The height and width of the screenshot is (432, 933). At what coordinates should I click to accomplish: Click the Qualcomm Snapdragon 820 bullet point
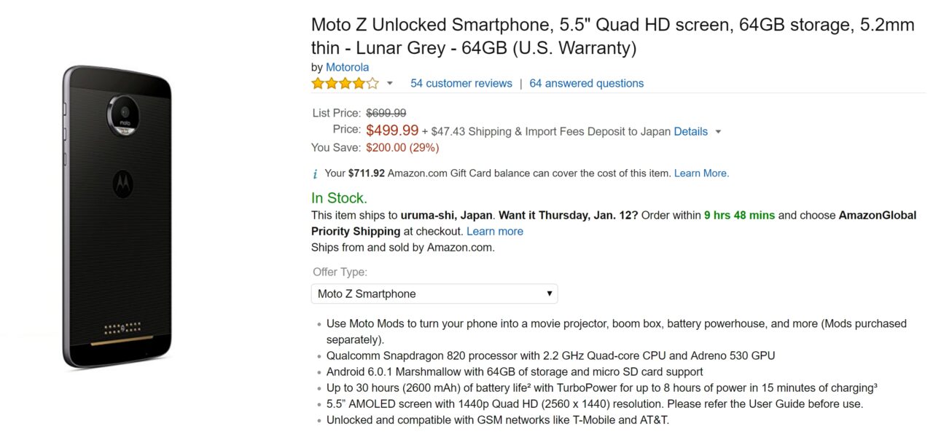550,356
